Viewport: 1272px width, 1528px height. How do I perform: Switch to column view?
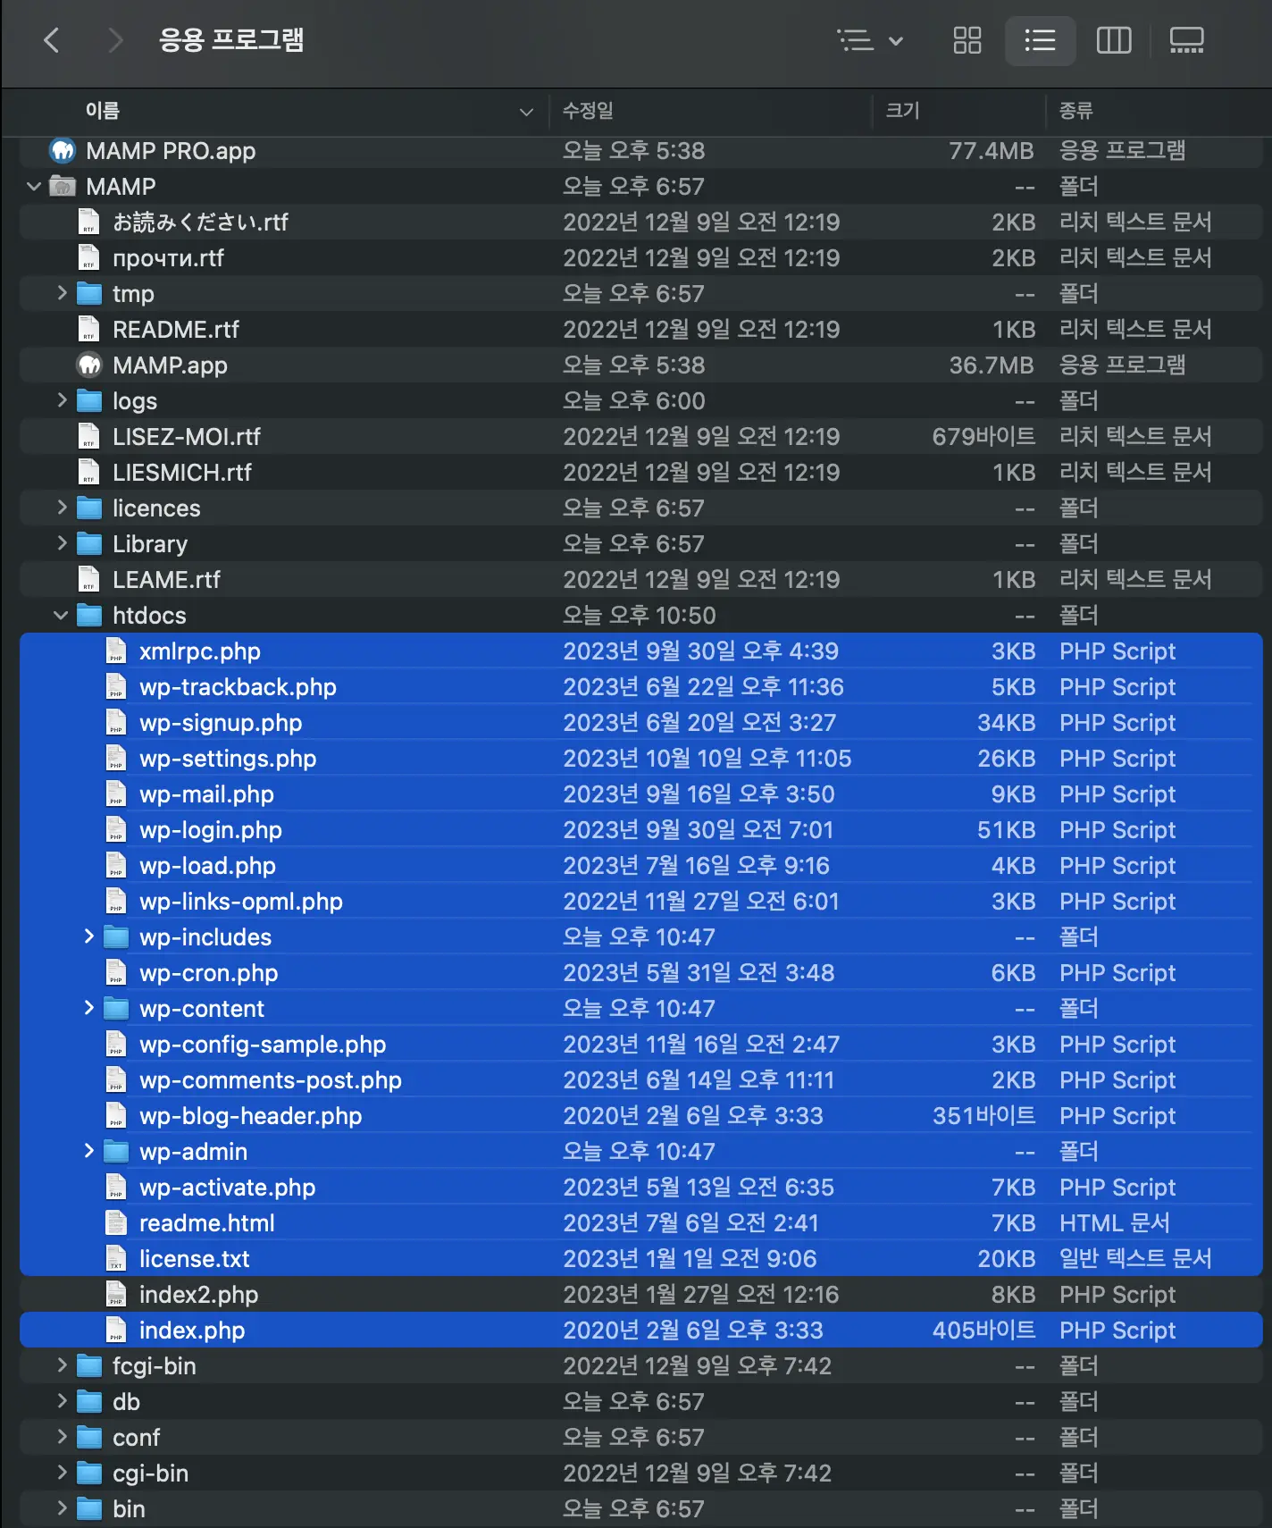click(1114, 40)
